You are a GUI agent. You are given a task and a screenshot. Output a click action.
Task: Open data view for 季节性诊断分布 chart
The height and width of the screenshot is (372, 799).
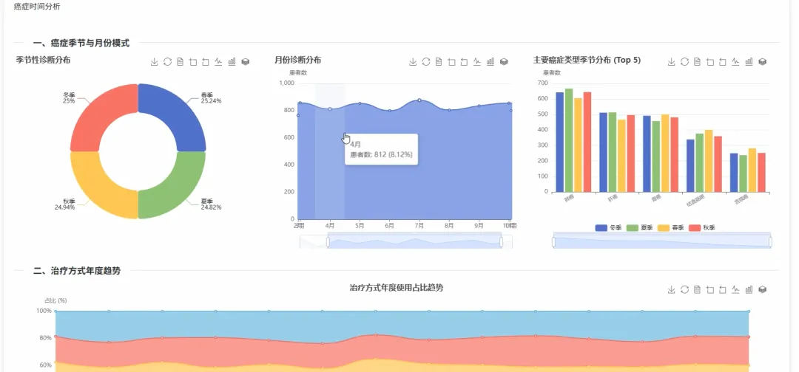[180, 62]
